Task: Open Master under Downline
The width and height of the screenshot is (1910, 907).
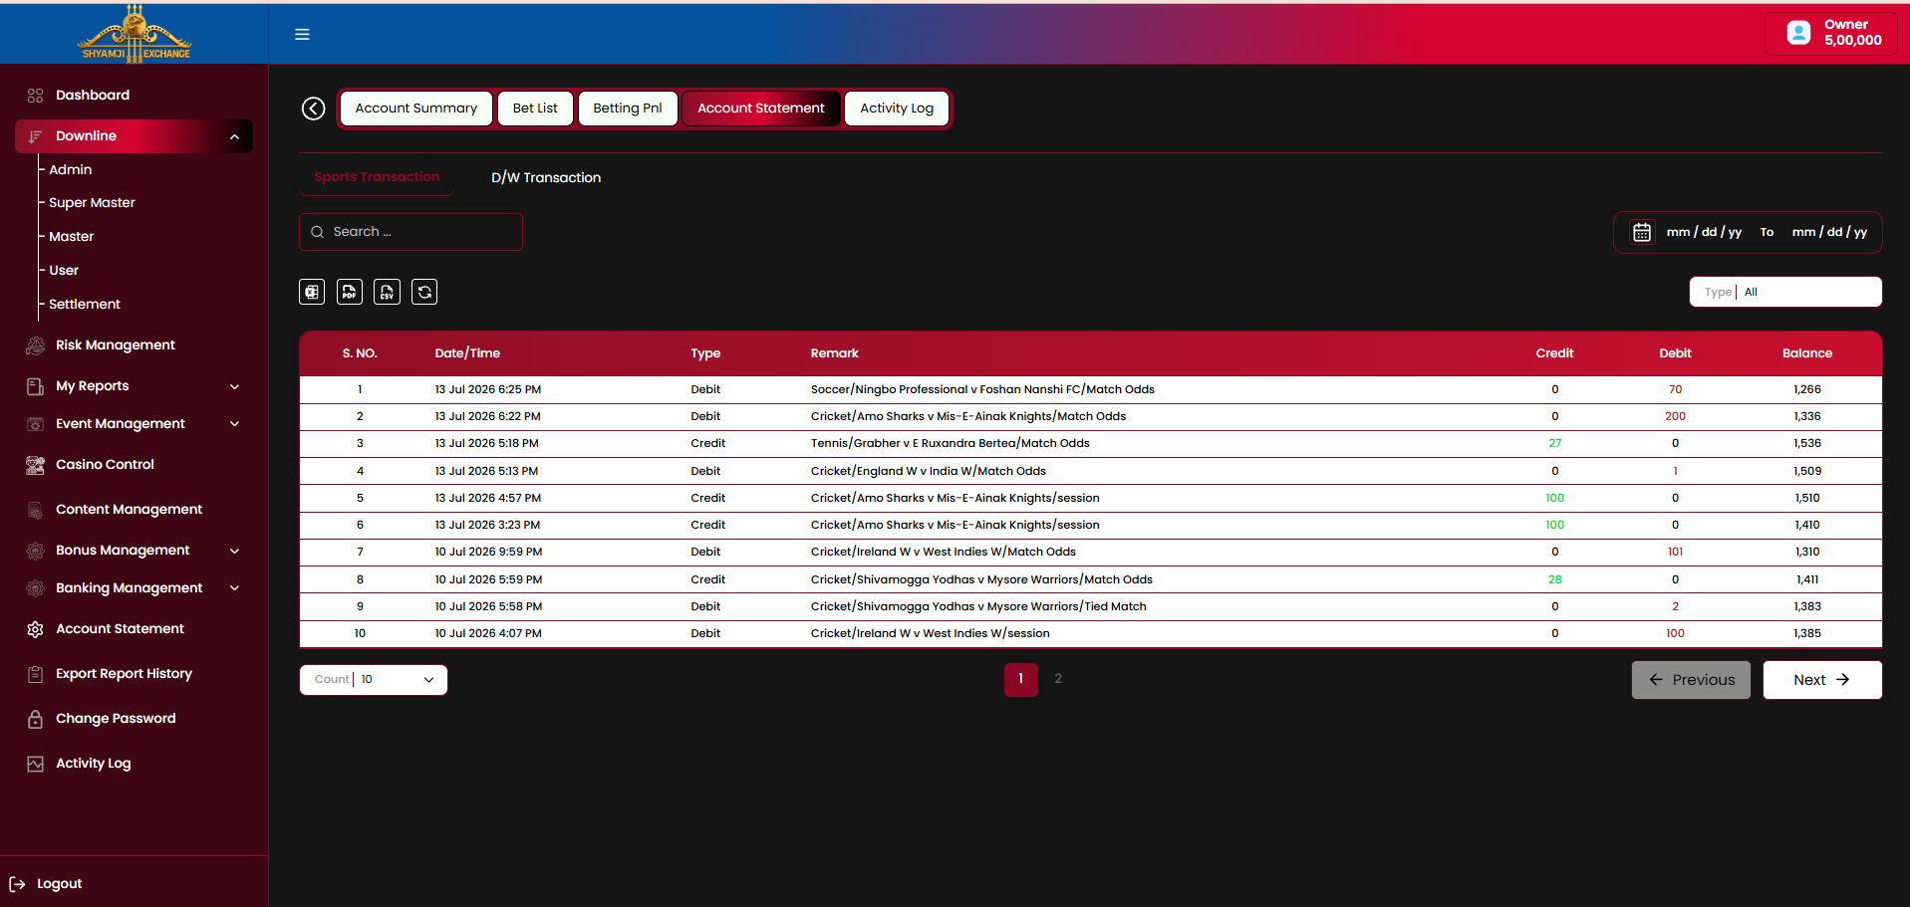Action: [72, 237]
